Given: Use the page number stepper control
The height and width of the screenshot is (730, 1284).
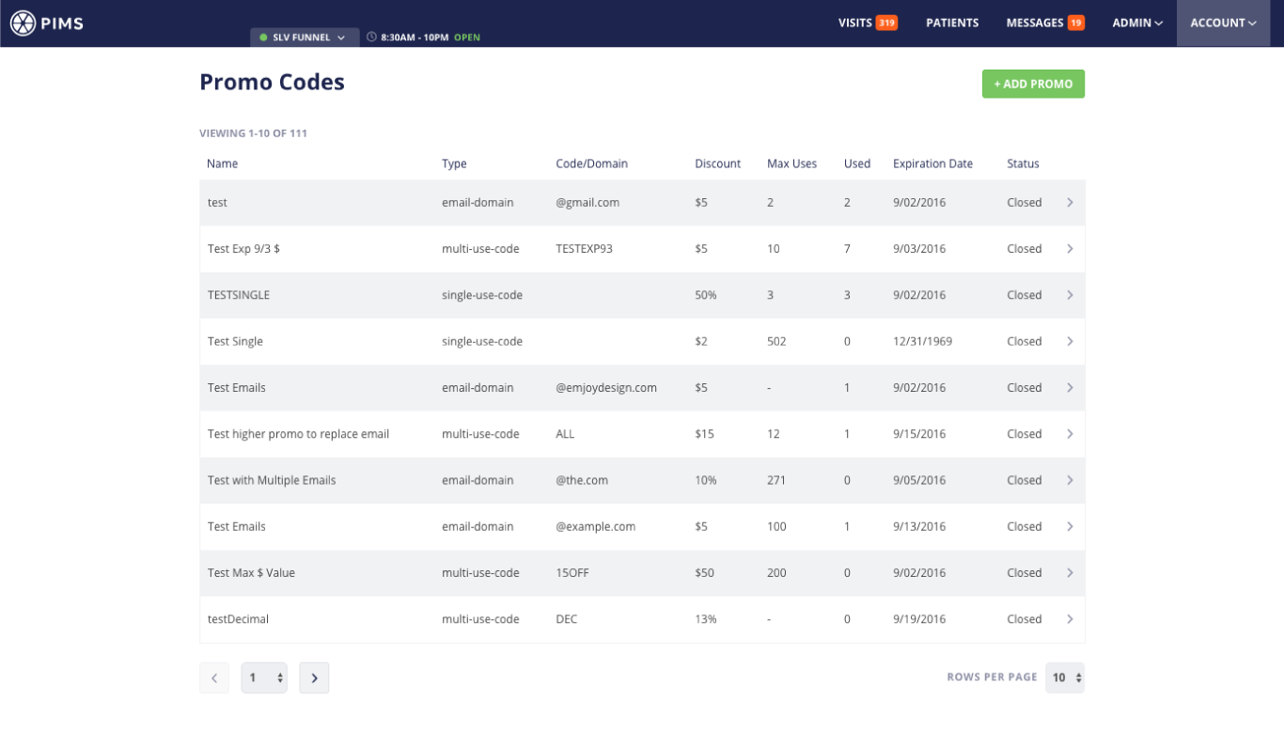Looking at the screenshot, I should (x=263, y=676).
